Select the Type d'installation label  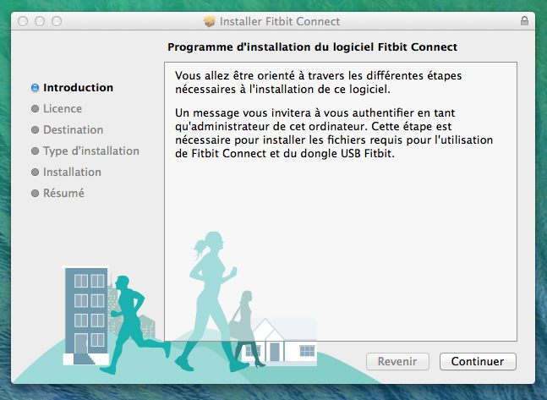[x=91, y=151]
